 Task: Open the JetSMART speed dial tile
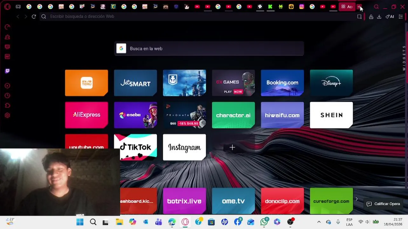[x=135, y=83]
